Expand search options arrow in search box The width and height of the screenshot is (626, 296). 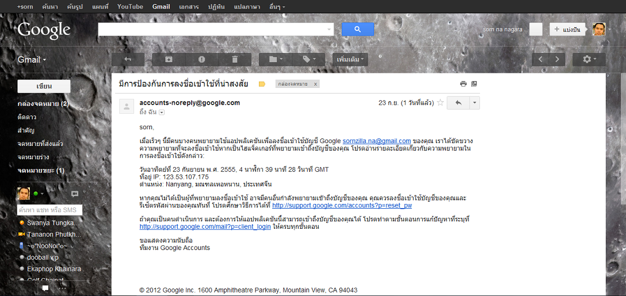click(x=329, y=29)
